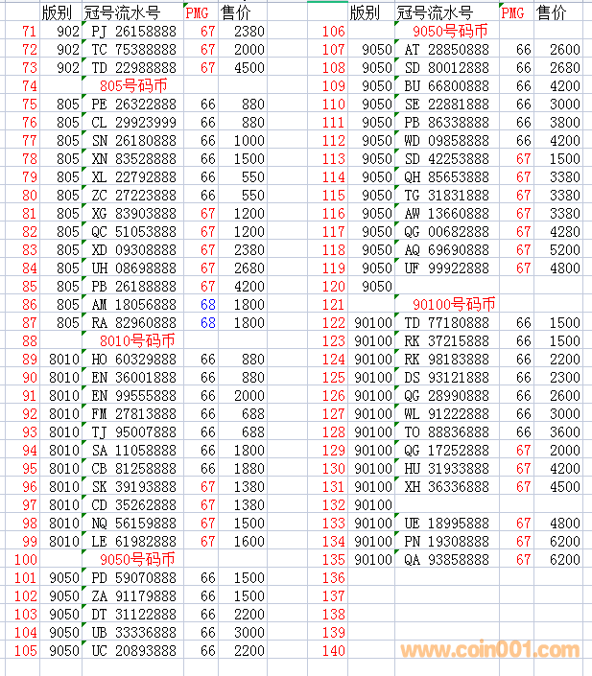Viewport: 592px width, 676px height.
Task: Select serial number cell "PJ 26158888"
Action: (x=132, y=32)
